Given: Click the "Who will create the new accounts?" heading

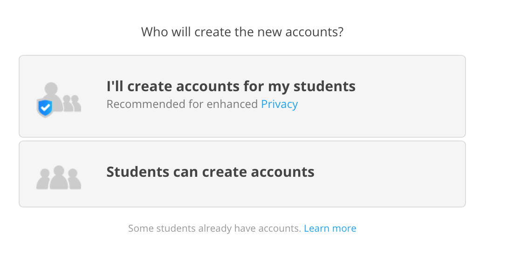Looking at the screenshot, I should click(x=242, y=32).
